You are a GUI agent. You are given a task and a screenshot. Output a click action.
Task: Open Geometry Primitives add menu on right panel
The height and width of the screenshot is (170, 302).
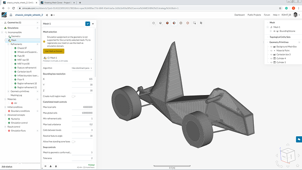point(299,42)
